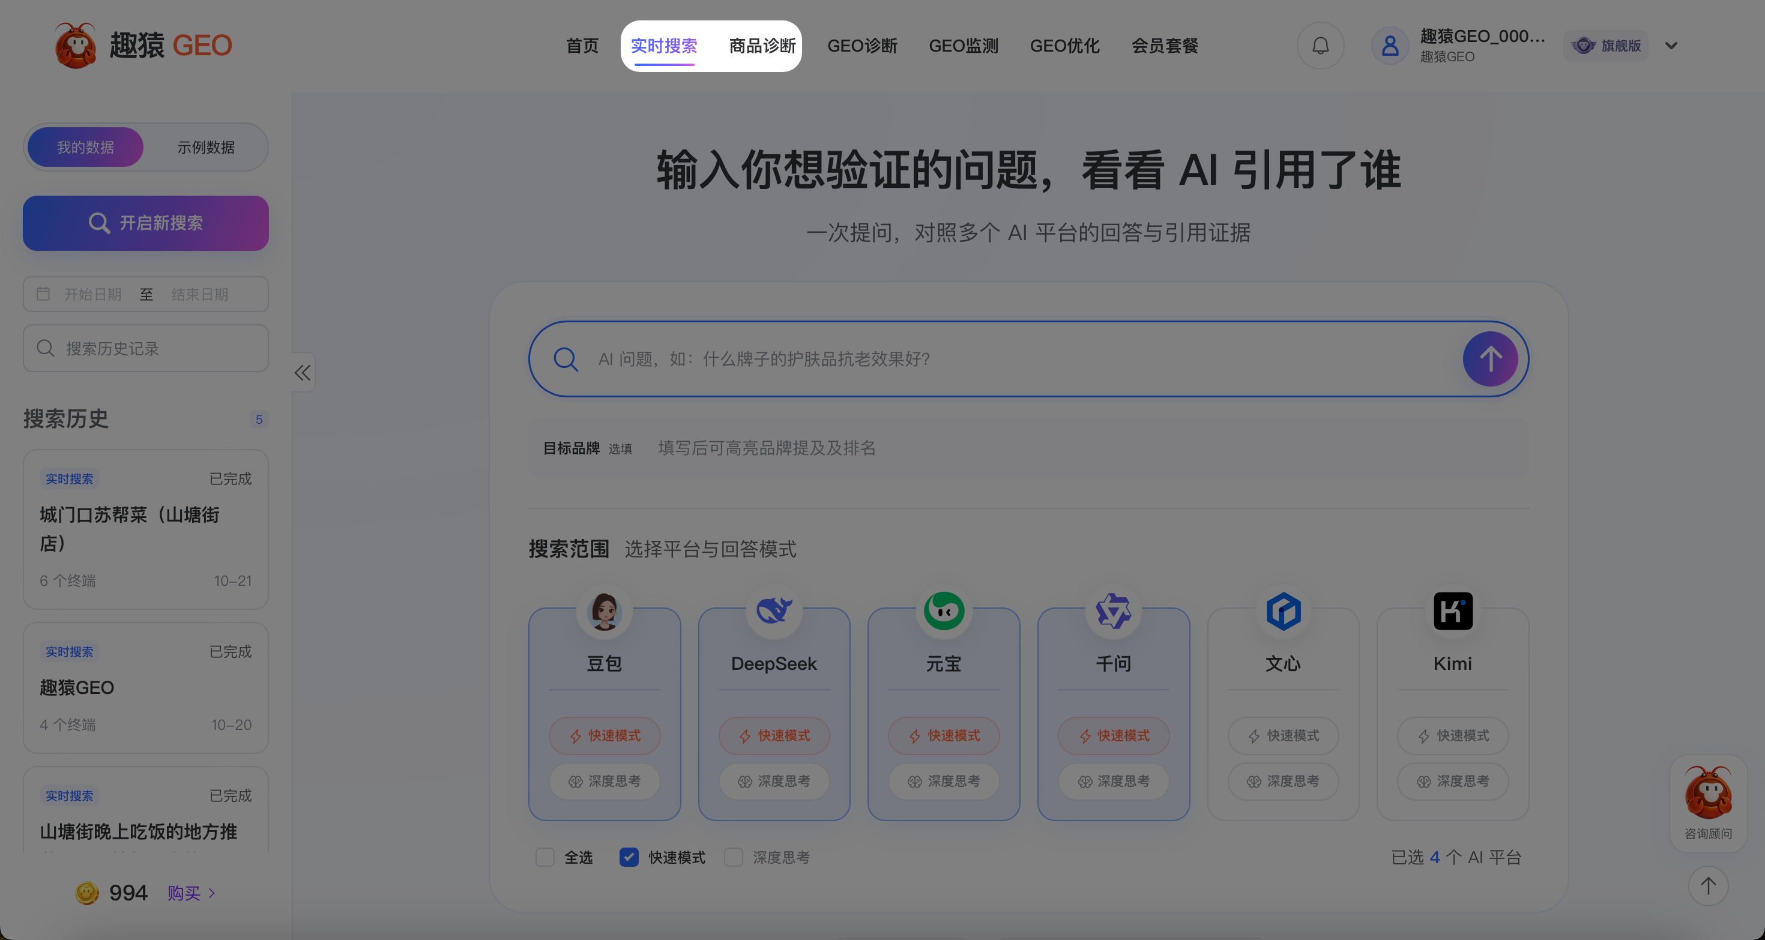This screenshot has width=1765, height=940.
Task: Select the Kimi platform icon
Action: click(x=1453, y=610)
